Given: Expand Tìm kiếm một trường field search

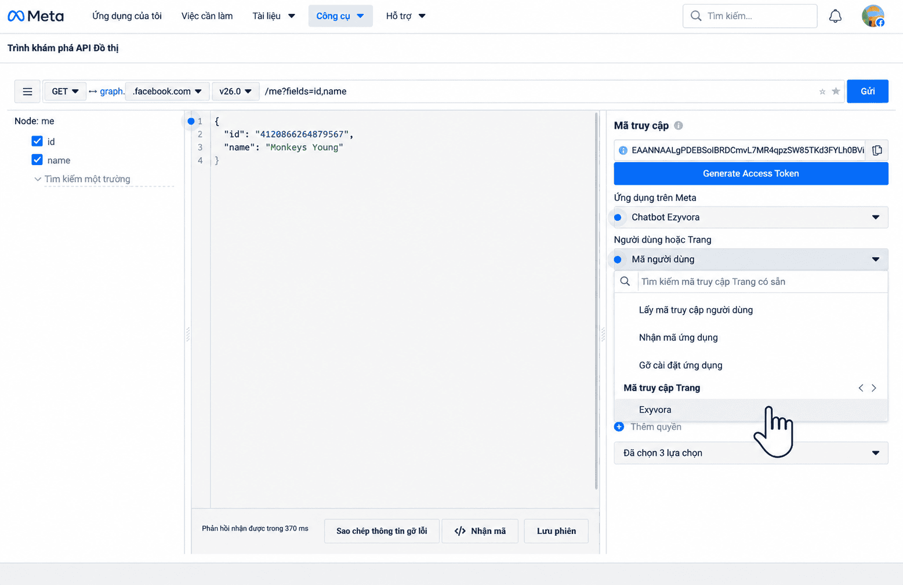Looking at the screenshot, I should tap(87, 179).
